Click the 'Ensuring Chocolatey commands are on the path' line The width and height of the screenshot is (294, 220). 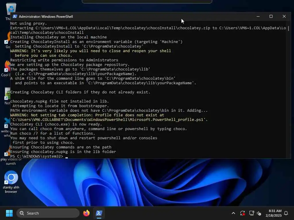61,147
